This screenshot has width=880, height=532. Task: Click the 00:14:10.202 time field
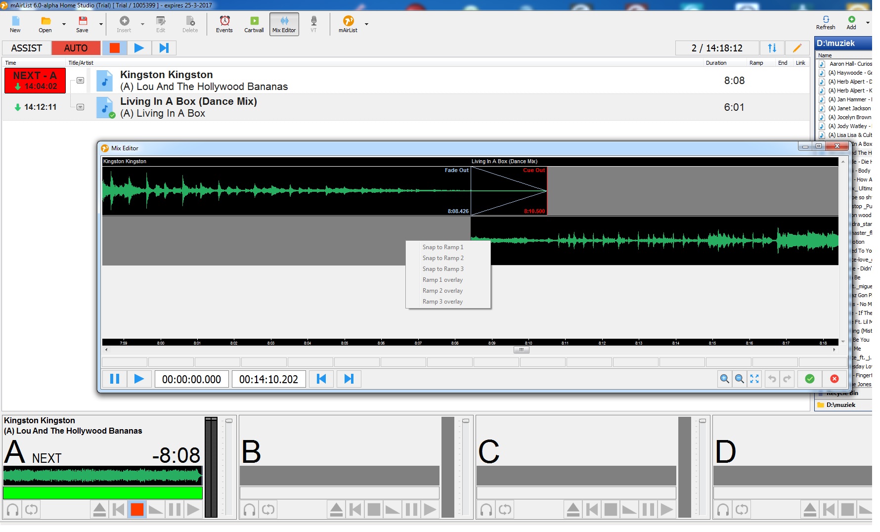coord(268,379)
